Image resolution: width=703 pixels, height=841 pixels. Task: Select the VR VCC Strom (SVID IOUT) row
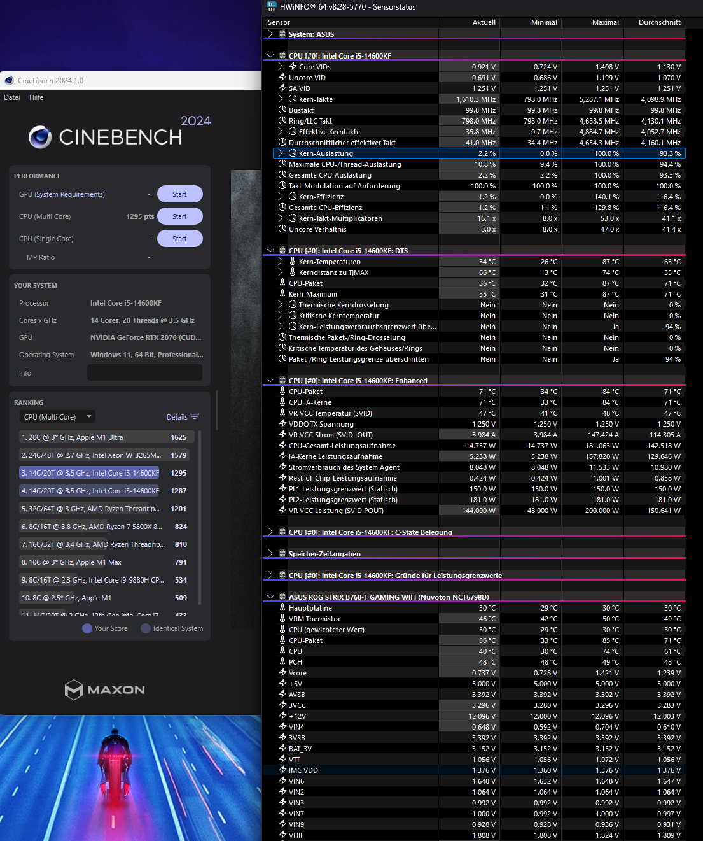(474, 435)
